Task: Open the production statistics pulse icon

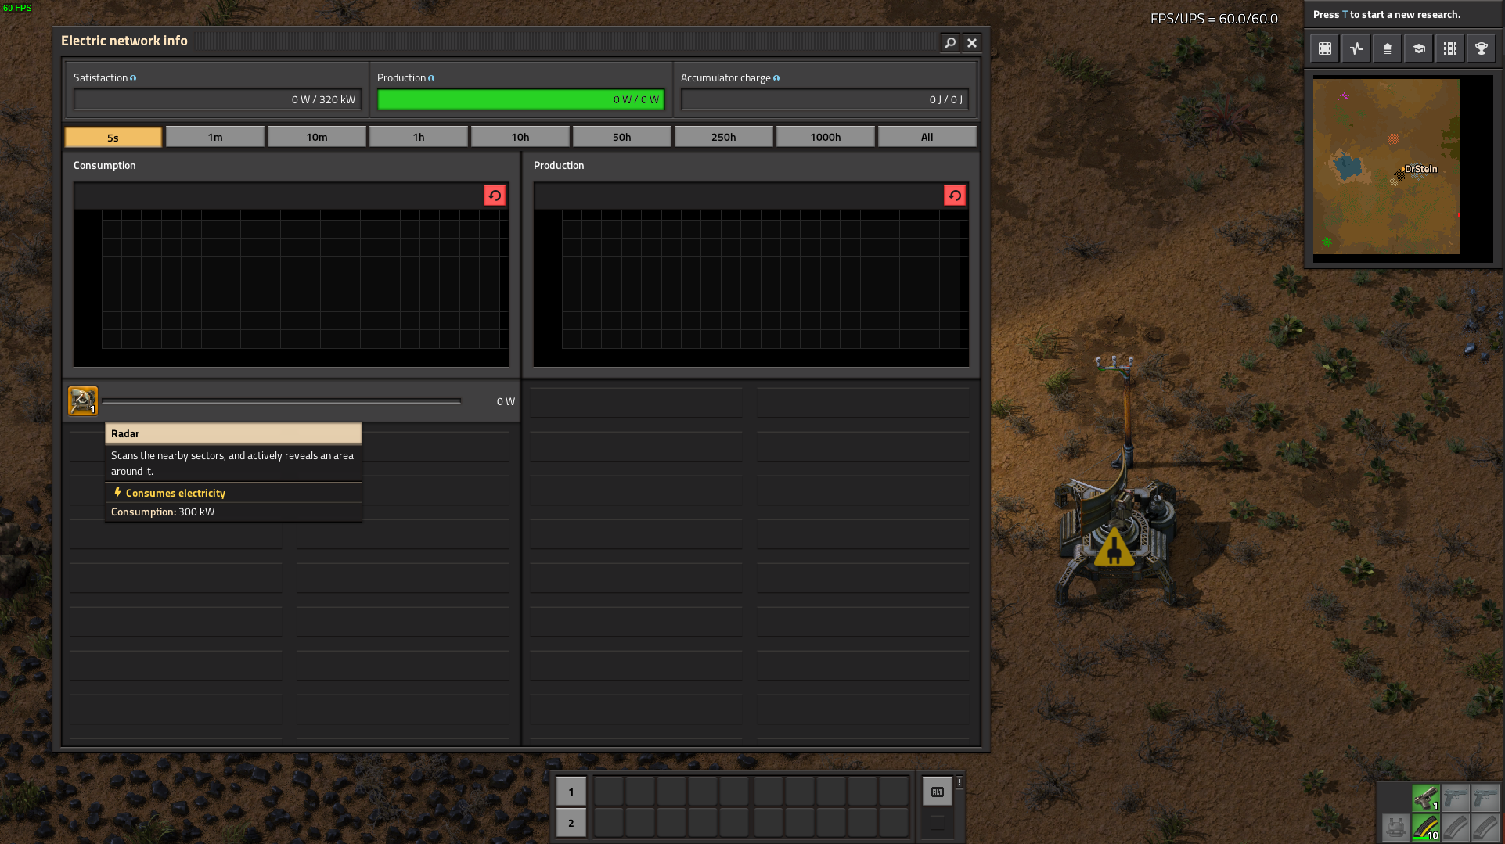Action: tap(1356, 48)
